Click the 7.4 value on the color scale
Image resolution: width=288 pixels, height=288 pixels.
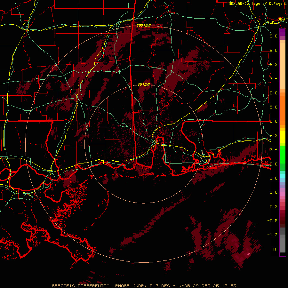274,79
